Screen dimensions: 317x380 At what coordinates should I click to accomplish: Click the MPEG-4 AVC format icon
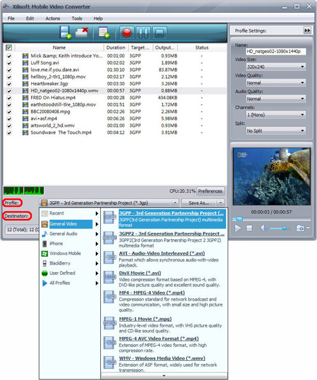pos(110,343)
